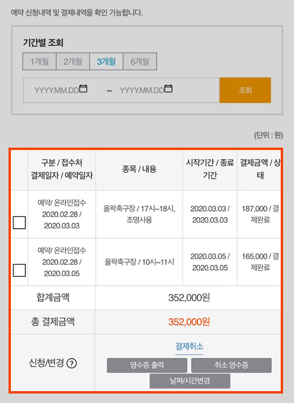This screenshot has width=294, height=403.
Task: Click the 187,000 결제완료 status cell
Action: click(260, 214)
